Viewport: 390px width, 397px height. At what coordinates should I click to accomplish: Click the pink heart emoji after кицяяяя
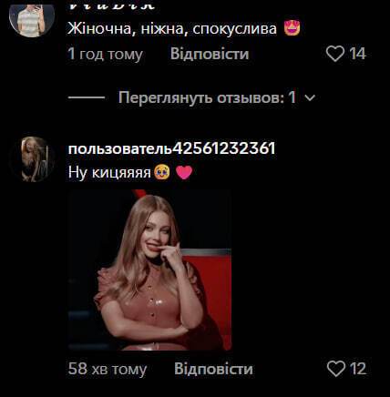(184, 172)
